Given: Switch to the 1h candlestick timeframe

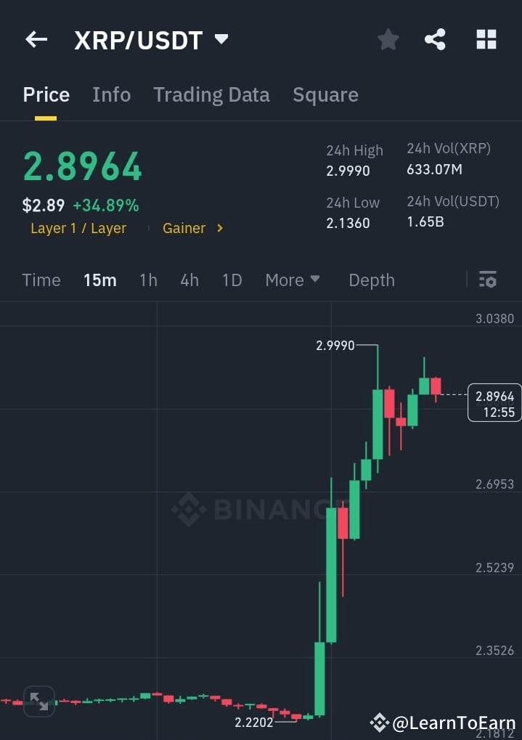Looking at the screenshot, I should point(148,280).
